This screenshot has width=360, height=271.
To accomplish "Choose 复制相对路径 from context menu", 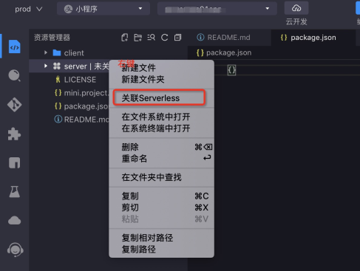I will (x=161, y=238).
